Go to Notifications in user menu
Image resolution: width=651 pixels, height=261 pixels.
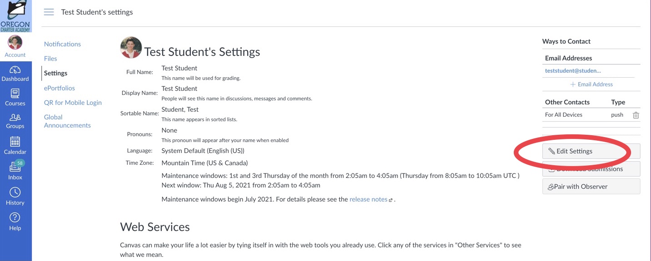click(62, 44)
